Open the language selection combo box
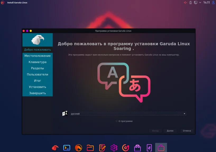 (128, 113)
